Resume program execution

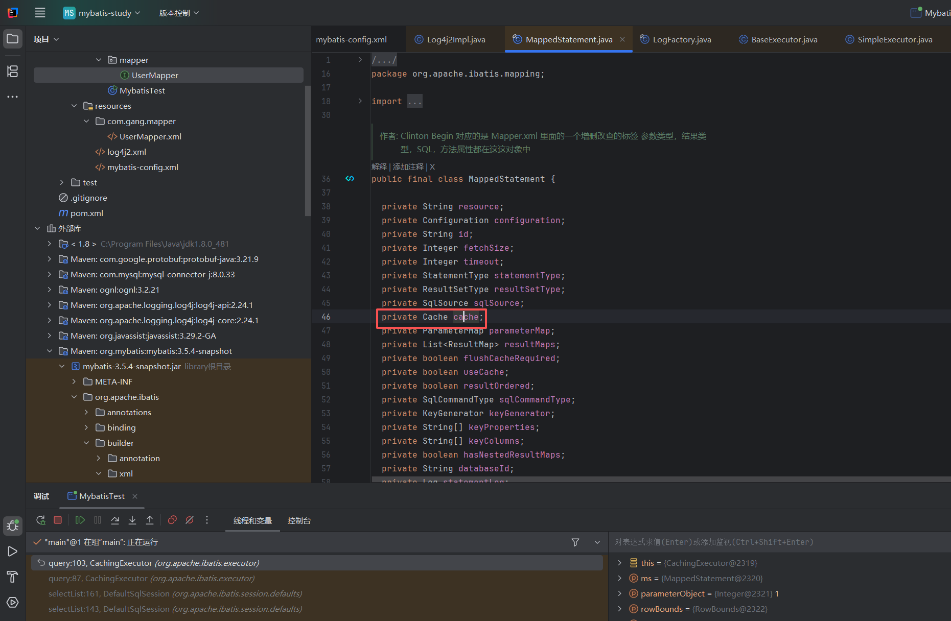click(80, 520)
